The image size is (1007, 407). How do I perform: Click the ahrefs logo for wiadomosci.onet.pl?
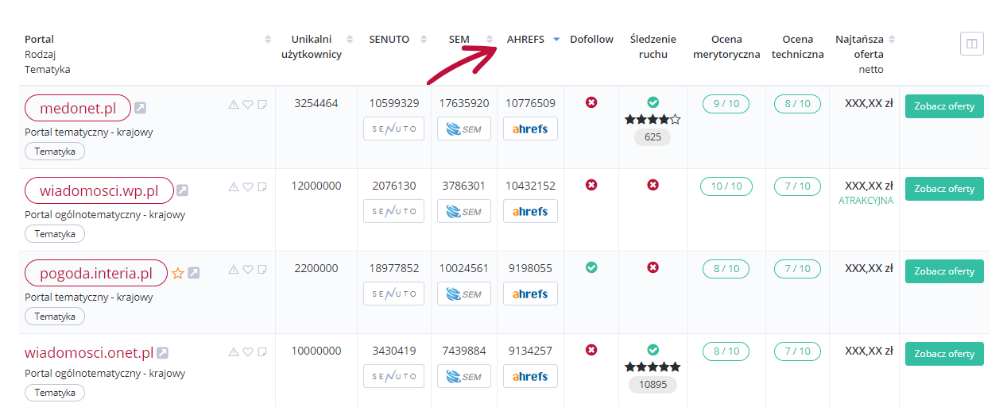tap(530, 376)
